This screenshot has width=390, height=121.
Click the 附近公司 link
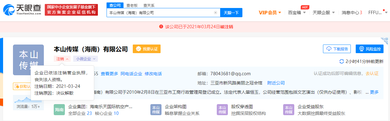click(276, 83)
